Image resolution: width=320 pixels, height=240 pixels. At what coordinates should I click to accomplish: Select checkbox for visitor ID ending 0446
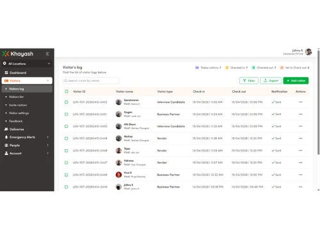click(67, 175)
